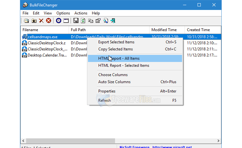Screen dimensions: 242x148
Task: Click the ZIP icon beside ClassicDesktopClock_...
Action: coord(24,49)
